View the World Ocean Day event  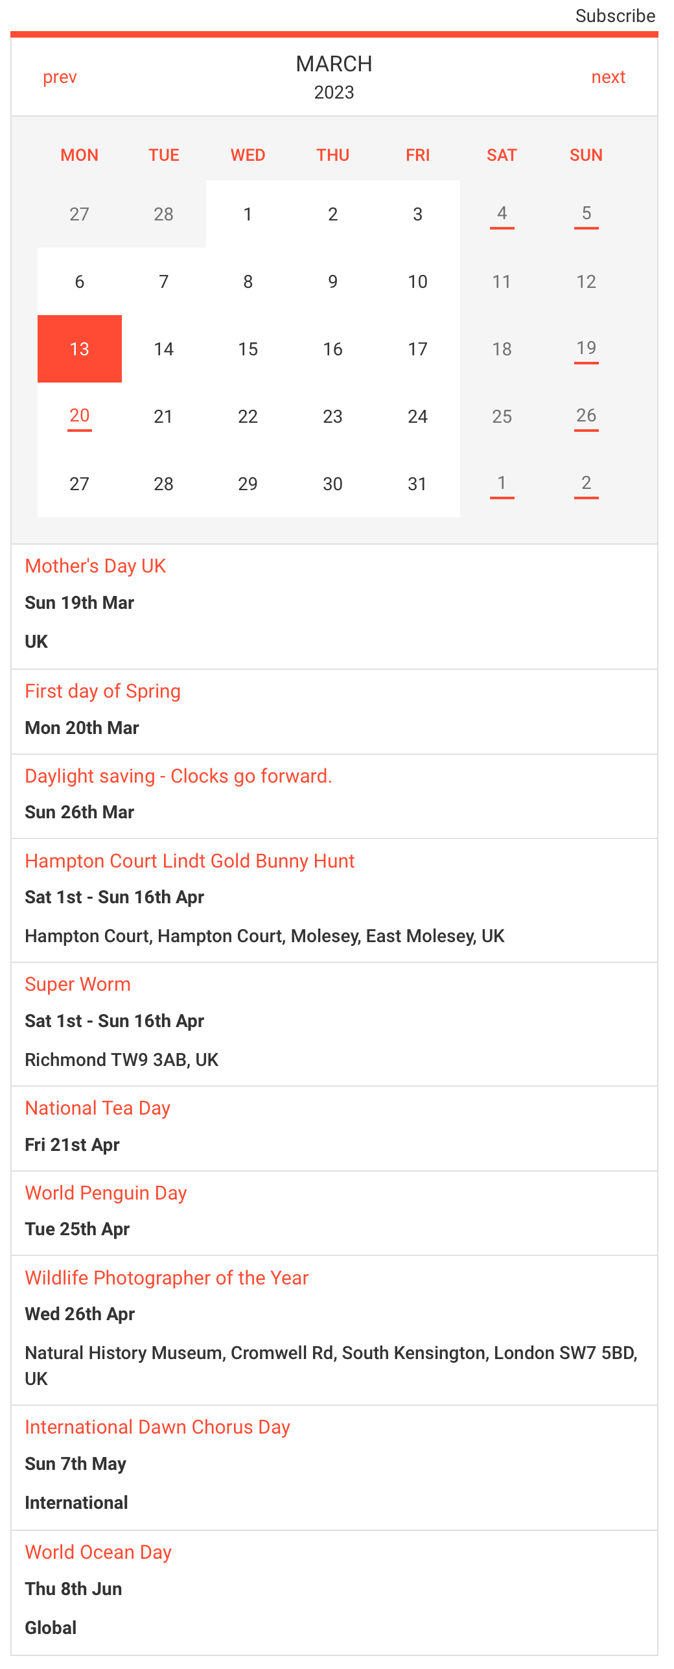(x=98, y=1552)
